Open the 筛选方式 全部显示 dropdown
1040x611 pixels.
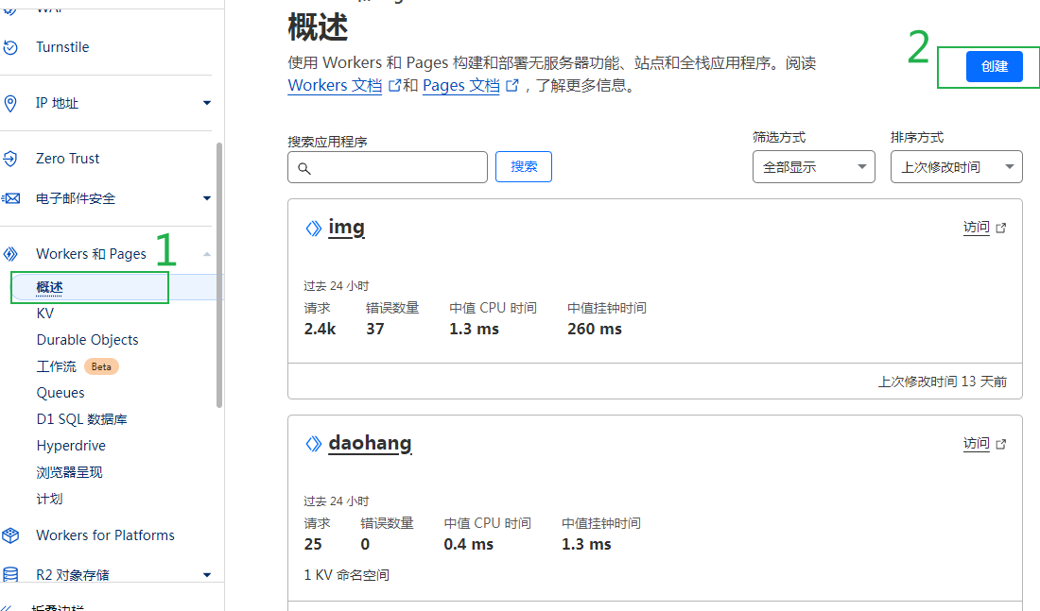pos(814,167)
